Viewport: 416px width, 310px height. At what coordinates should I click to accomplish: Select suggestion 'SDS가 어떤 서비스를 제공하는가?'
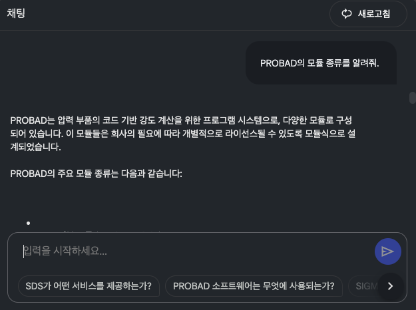(x=89, y=286)
